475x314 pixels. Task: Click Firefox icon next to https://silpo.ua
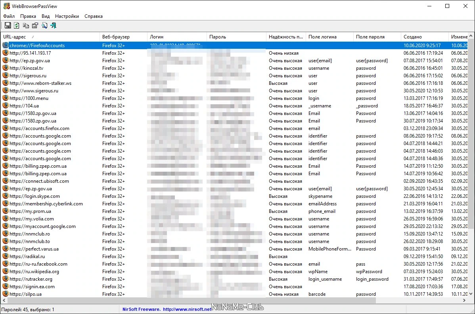tap(6, 294)
